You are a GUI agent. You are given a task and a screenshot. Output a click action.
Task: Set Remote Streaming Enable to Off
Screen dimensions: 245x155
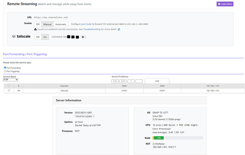click(x=38, y=24)
